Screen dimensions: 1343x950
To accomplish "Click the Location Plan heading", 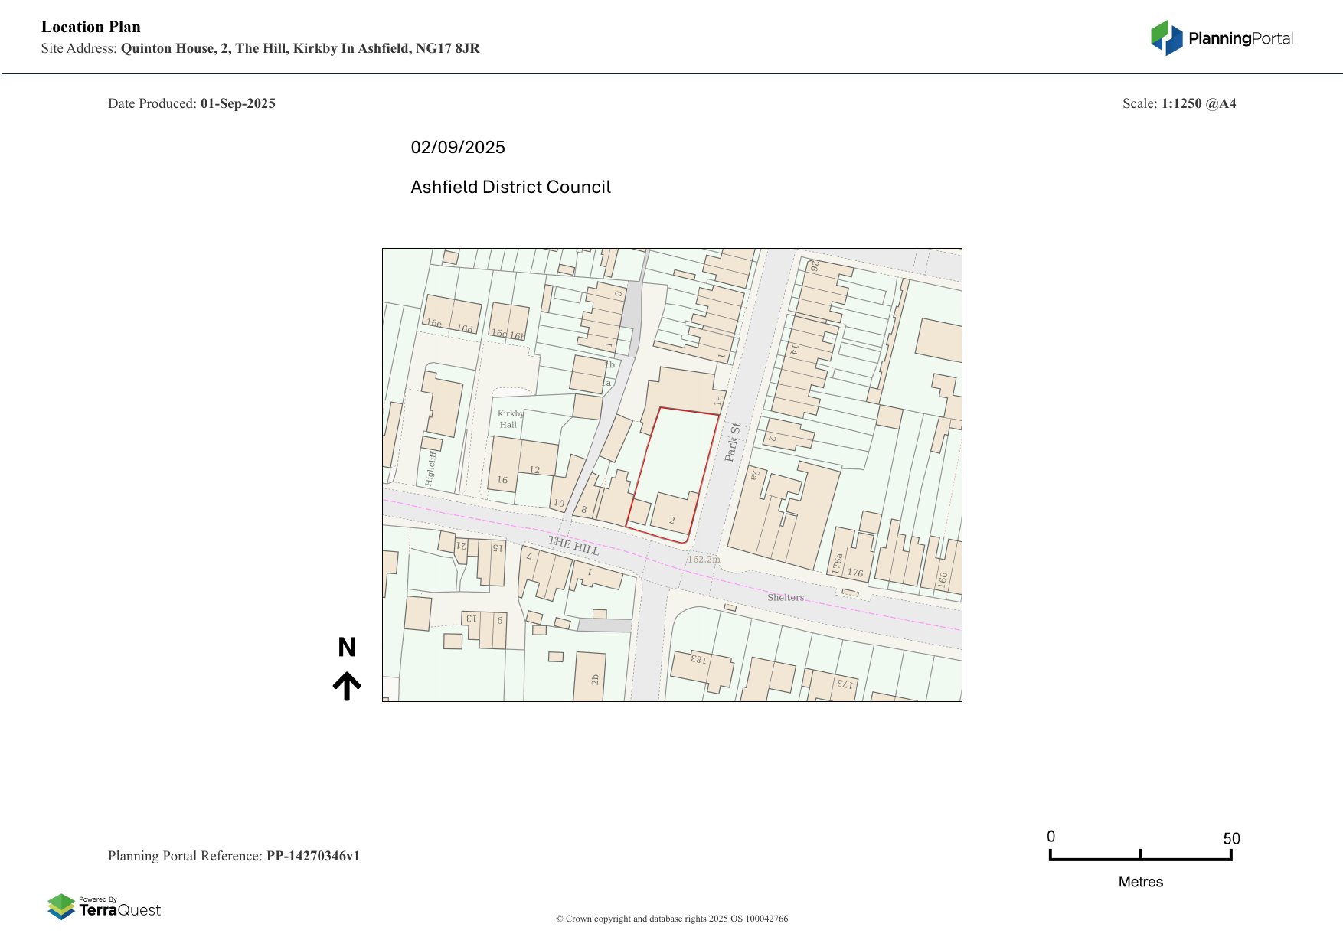I will point(91,27).
